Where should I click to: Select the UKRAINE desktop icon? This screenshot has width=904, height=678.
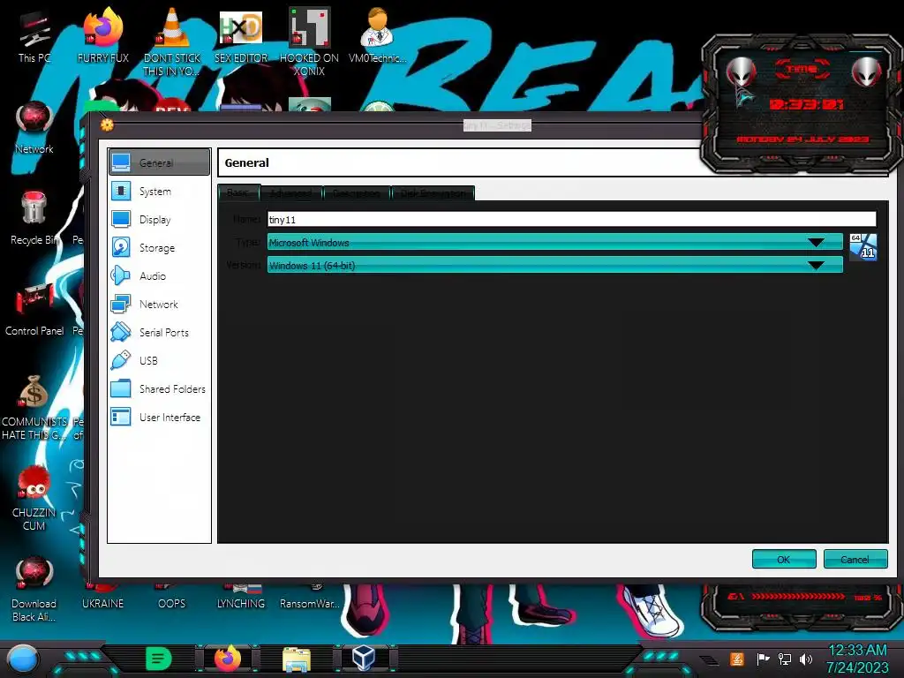pos(102,599)
